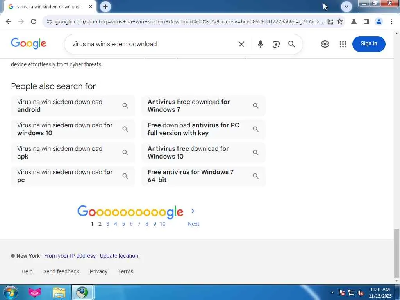Open the Google apps grid

(343, 44)
